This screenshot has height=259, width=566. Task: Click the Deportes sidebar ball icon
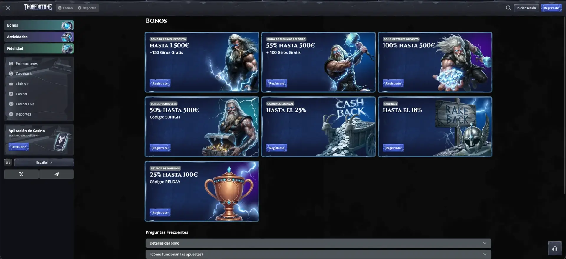tap(11, 114)
